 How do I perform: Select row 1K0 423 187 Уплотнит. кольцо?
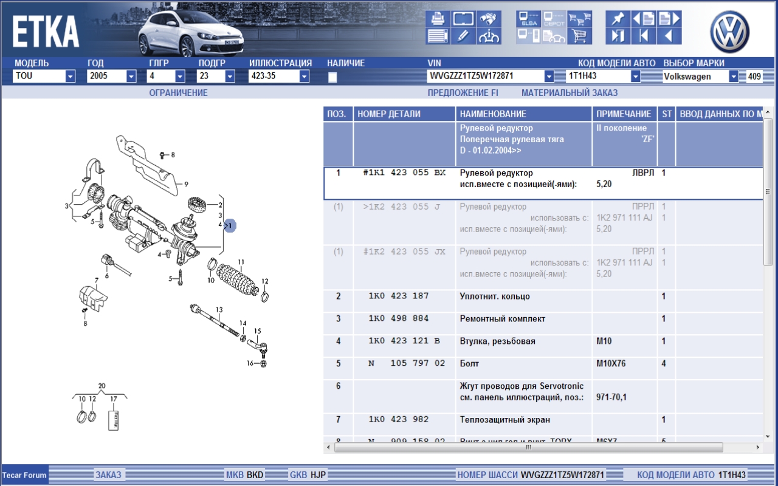click(543, 301)
